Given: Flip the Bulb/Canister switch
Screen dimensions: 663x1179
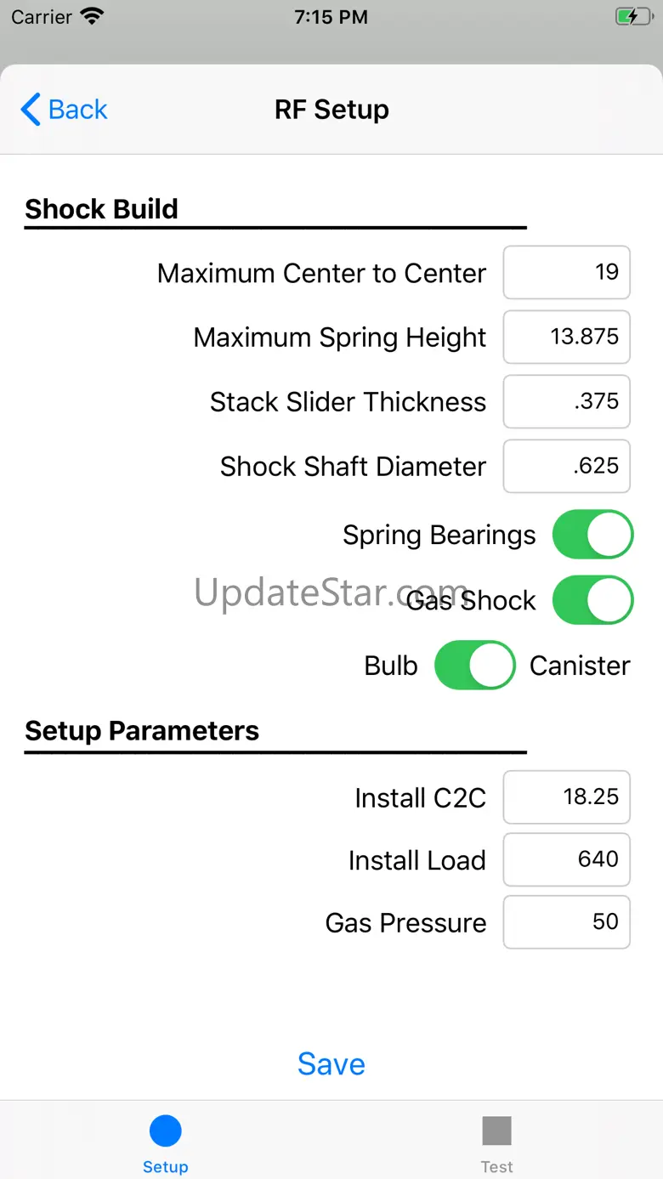Looking at the screenshot, I should coord(474,665).
